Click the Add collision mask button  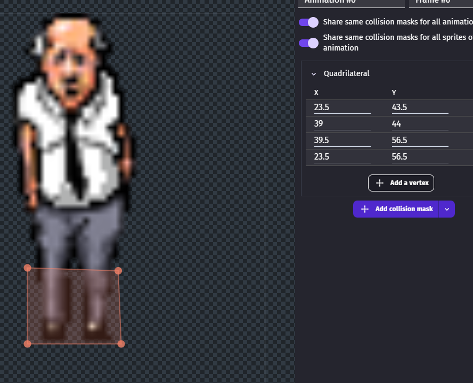pyautogui.click(x=396, y=209)
